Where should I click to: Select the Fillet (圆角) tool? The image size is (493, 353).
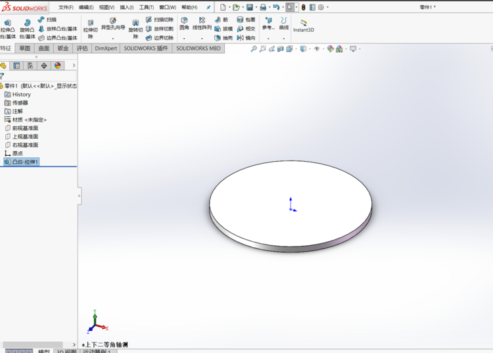tap(184, 24)
